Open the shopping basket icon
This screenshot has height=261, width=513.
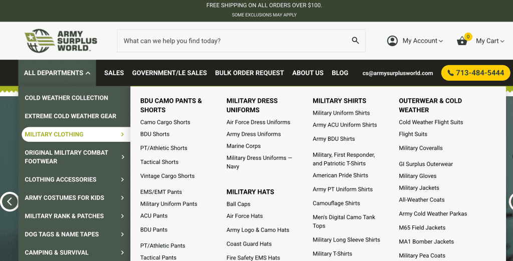coord(462,41)
